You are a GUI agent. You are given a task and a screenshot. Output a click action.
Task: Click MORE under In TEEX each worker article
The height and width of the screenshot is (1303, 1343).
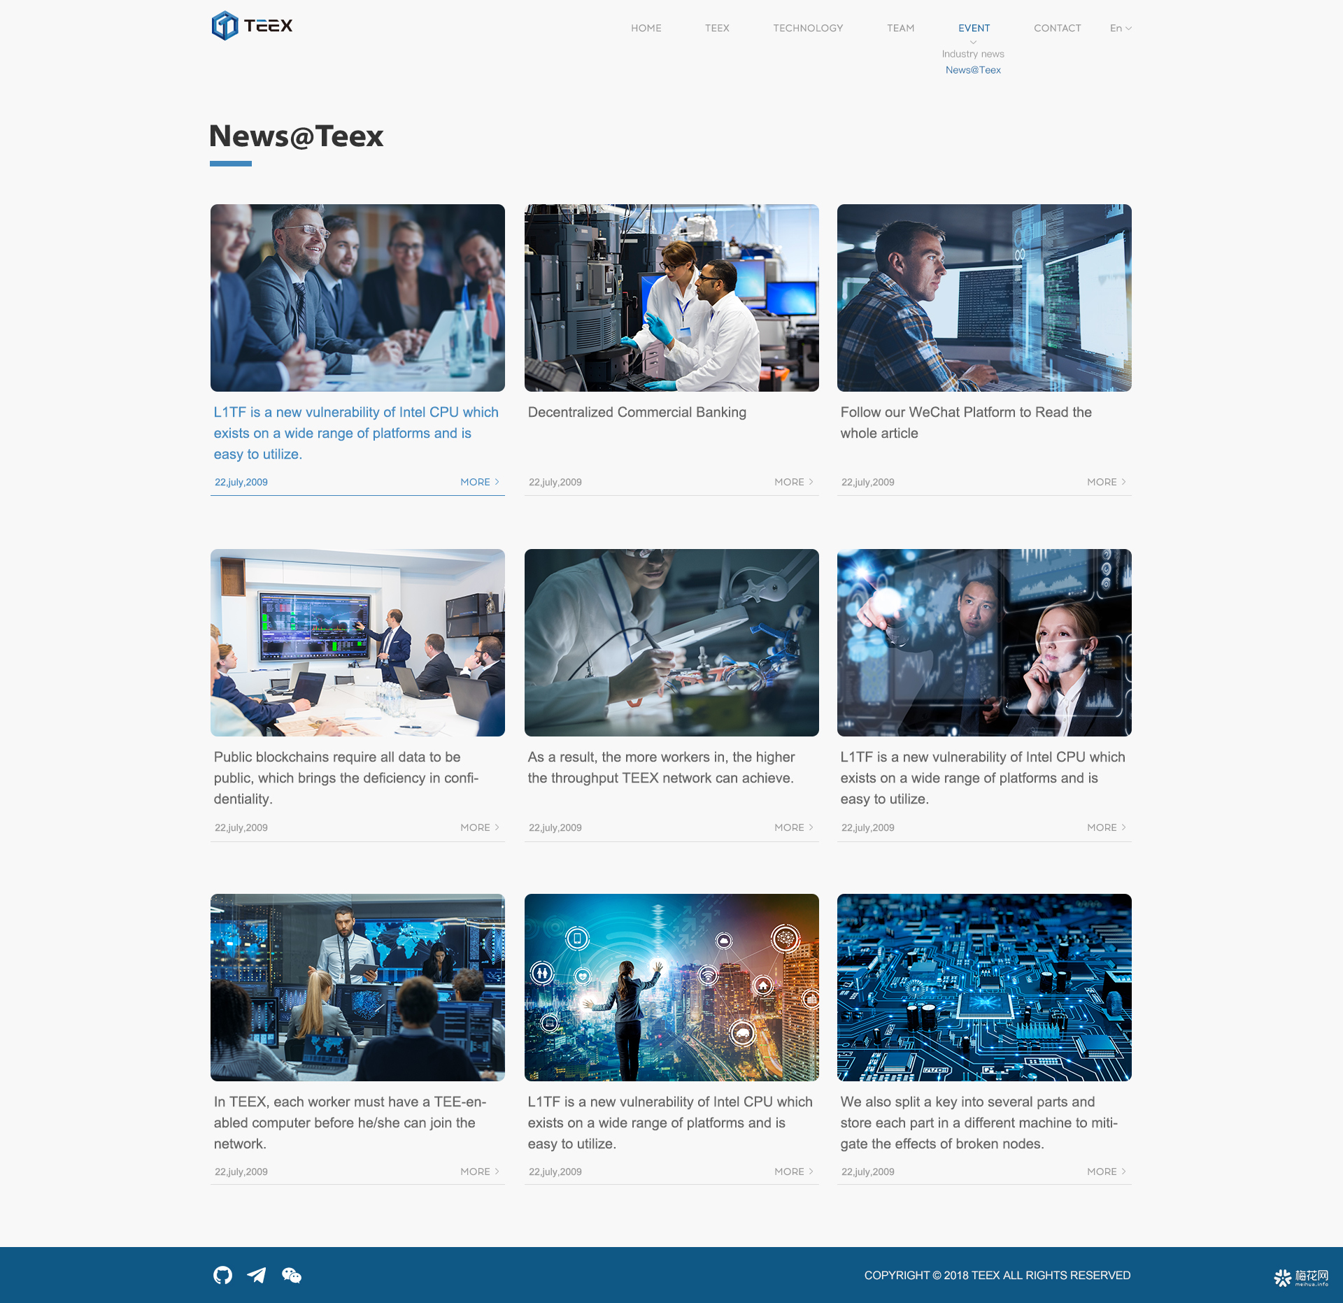click(480, 1172)
